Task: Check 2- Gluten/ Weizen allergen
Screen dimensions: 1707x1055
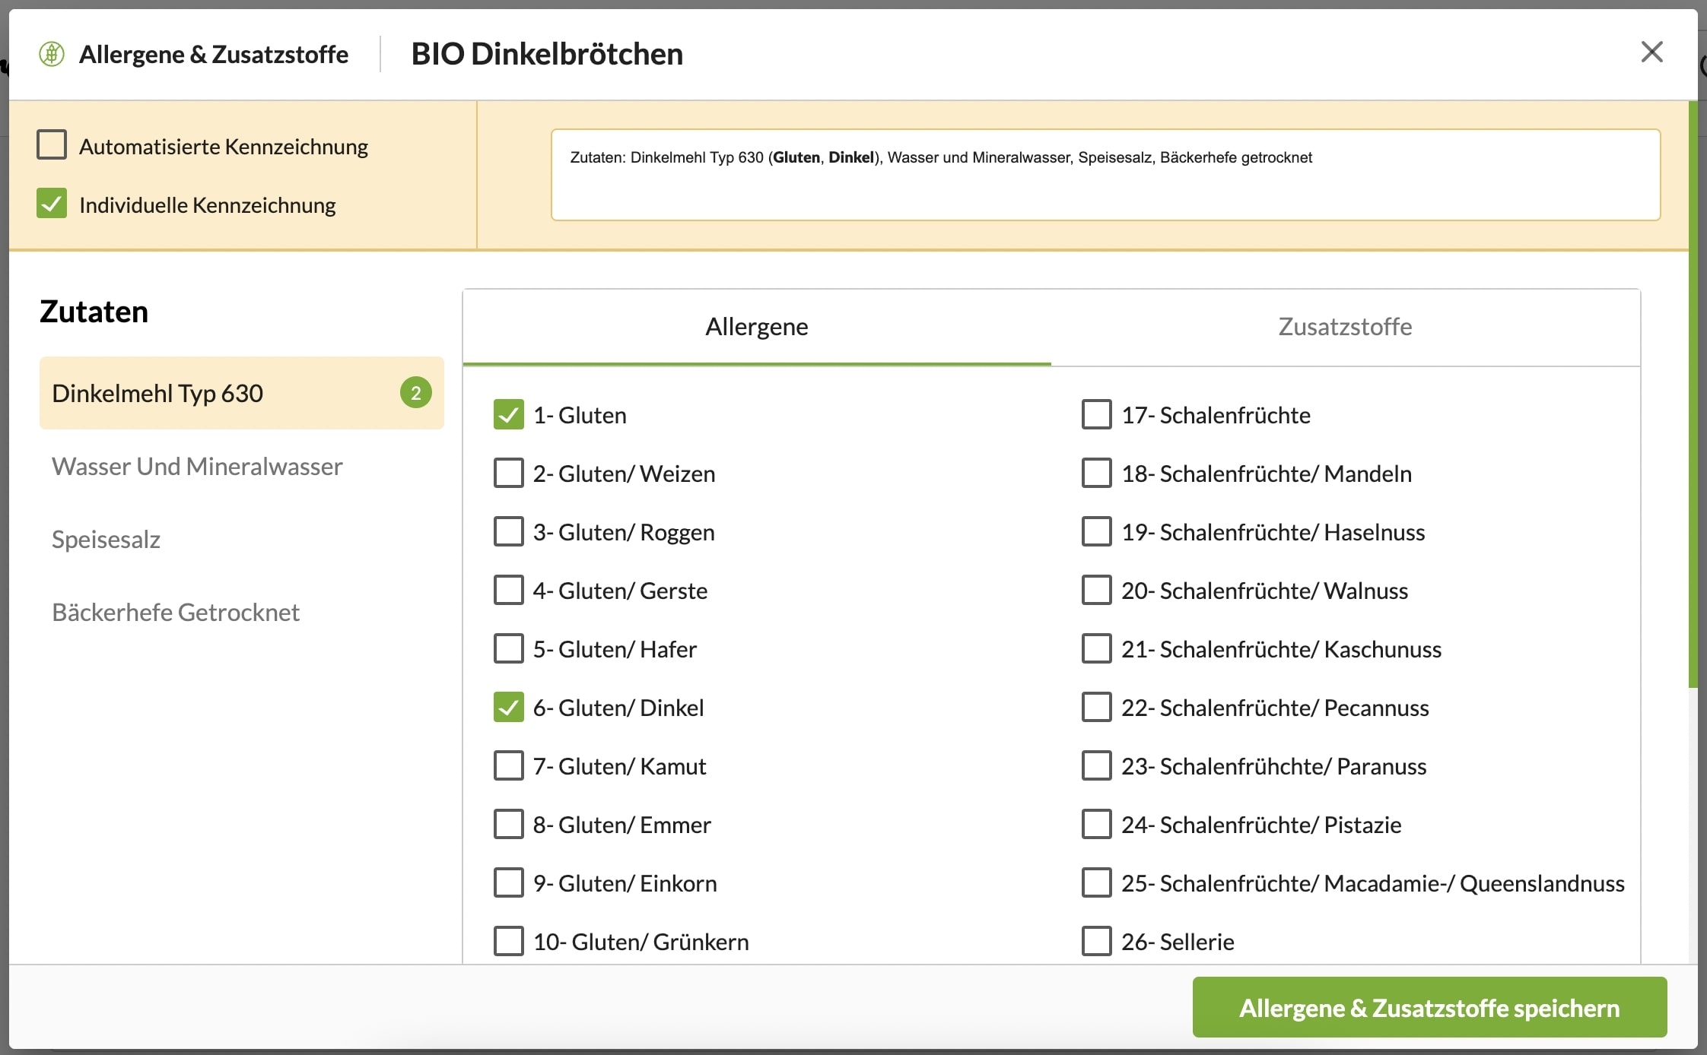Action: (x=508, y=474)
